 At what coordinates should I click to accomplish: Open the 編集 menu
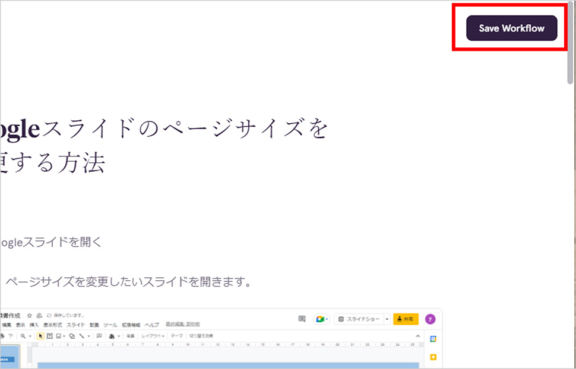(x=7, y=325)
